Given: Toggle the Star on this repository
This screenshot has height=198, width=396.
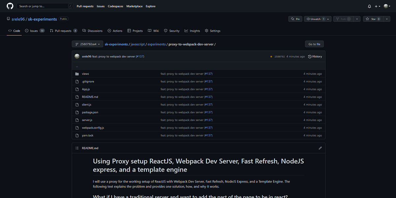Looking at the screenshot, I should click(373, 19).
